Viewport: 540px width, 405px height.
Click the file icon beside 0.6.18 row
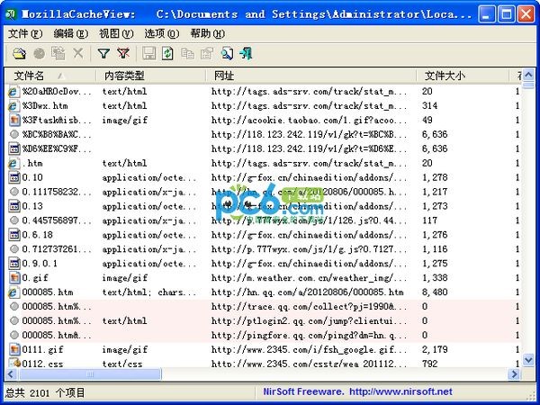tap(14, 235)
